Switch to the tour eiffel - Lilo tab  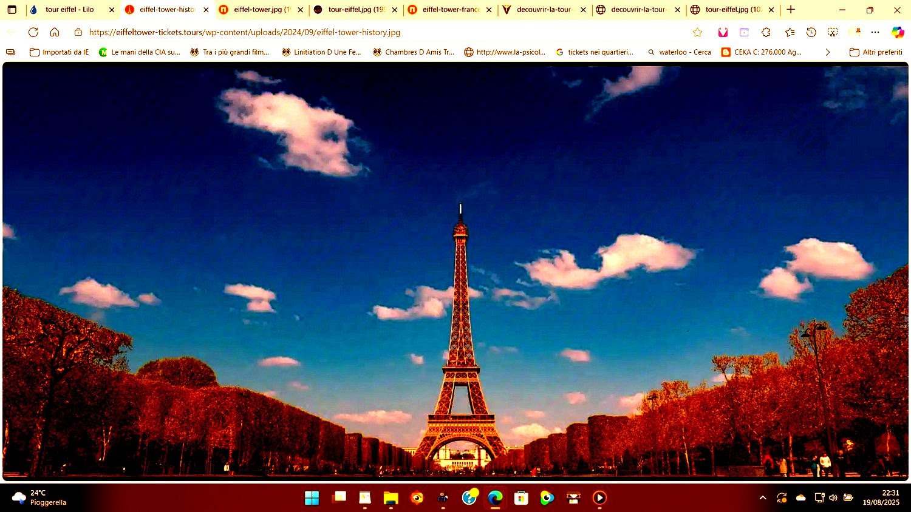pyautogui.click(x=67, y=10)
